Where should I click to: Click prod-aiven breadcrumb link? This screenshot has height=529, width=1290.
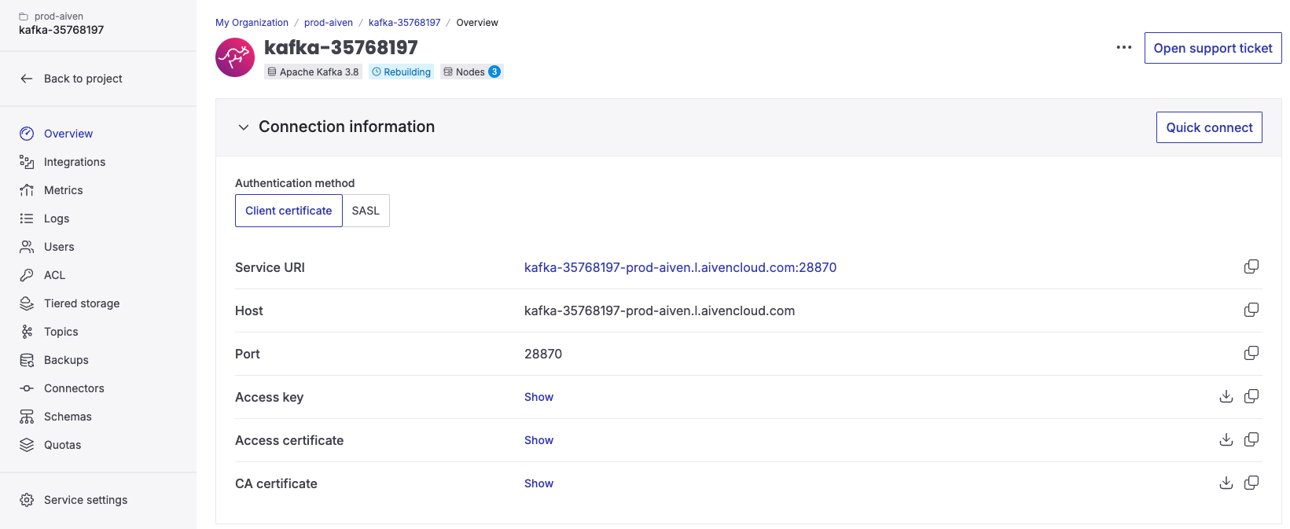coord(329,23)
